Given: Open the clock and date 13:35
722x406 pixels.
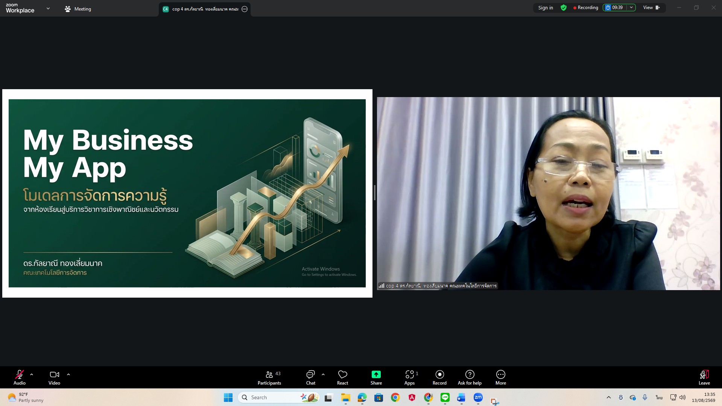Looking at the screenshot, I should [x=704, y=397].
